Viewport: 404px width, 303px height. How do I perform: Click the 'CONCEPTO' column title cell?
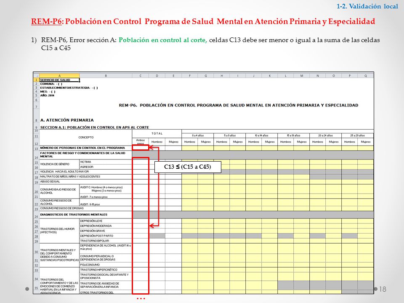click(x=86, y=137)
